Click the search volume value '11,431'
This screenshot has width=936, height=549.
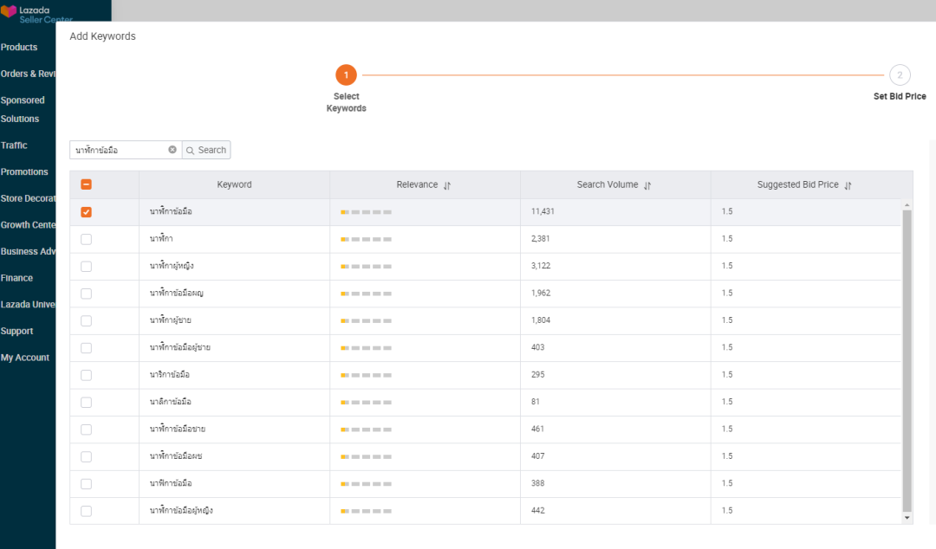pos(543,211)
